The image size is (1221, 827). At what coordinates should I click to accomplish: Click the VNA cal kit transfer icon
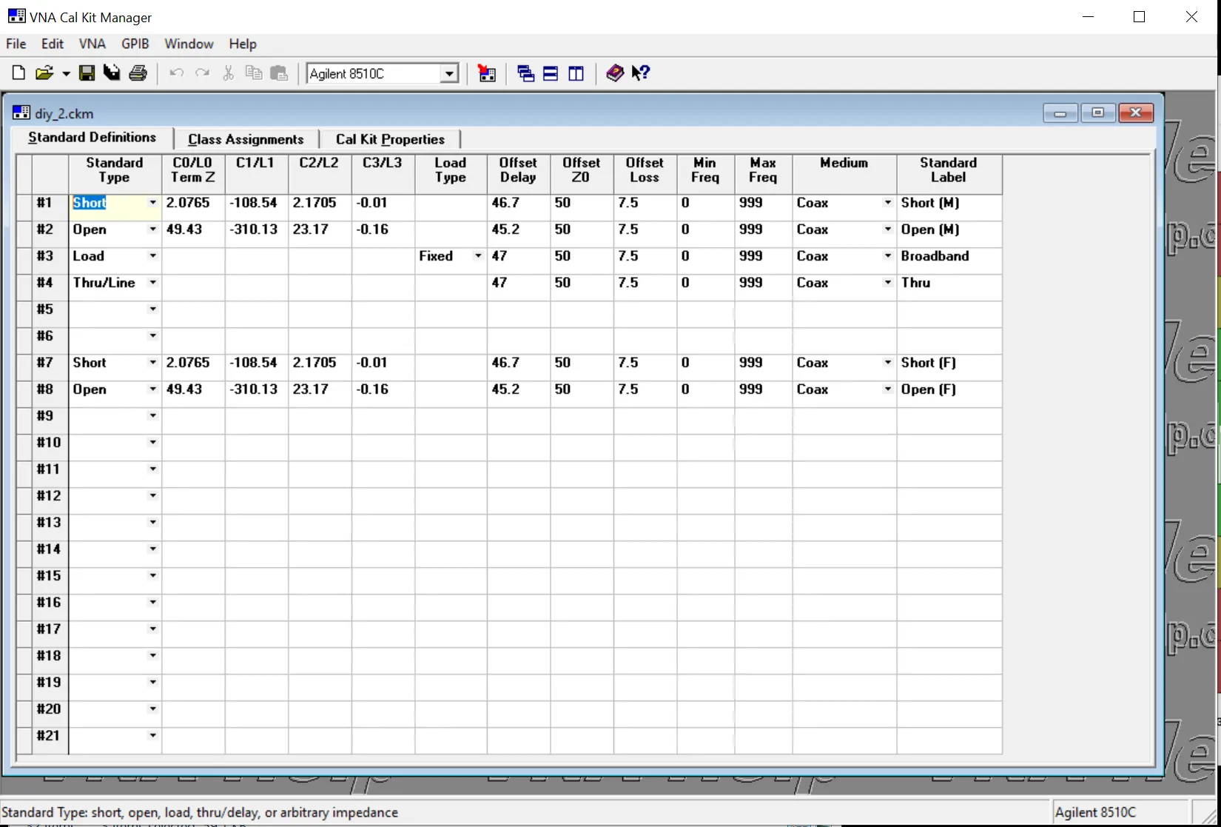487,73
